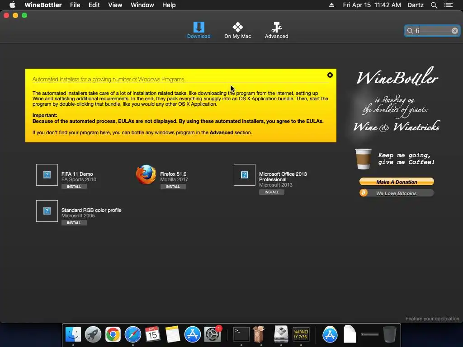The image size is (463, 347).
Task: Click into the search field
Action: [432, 31]
